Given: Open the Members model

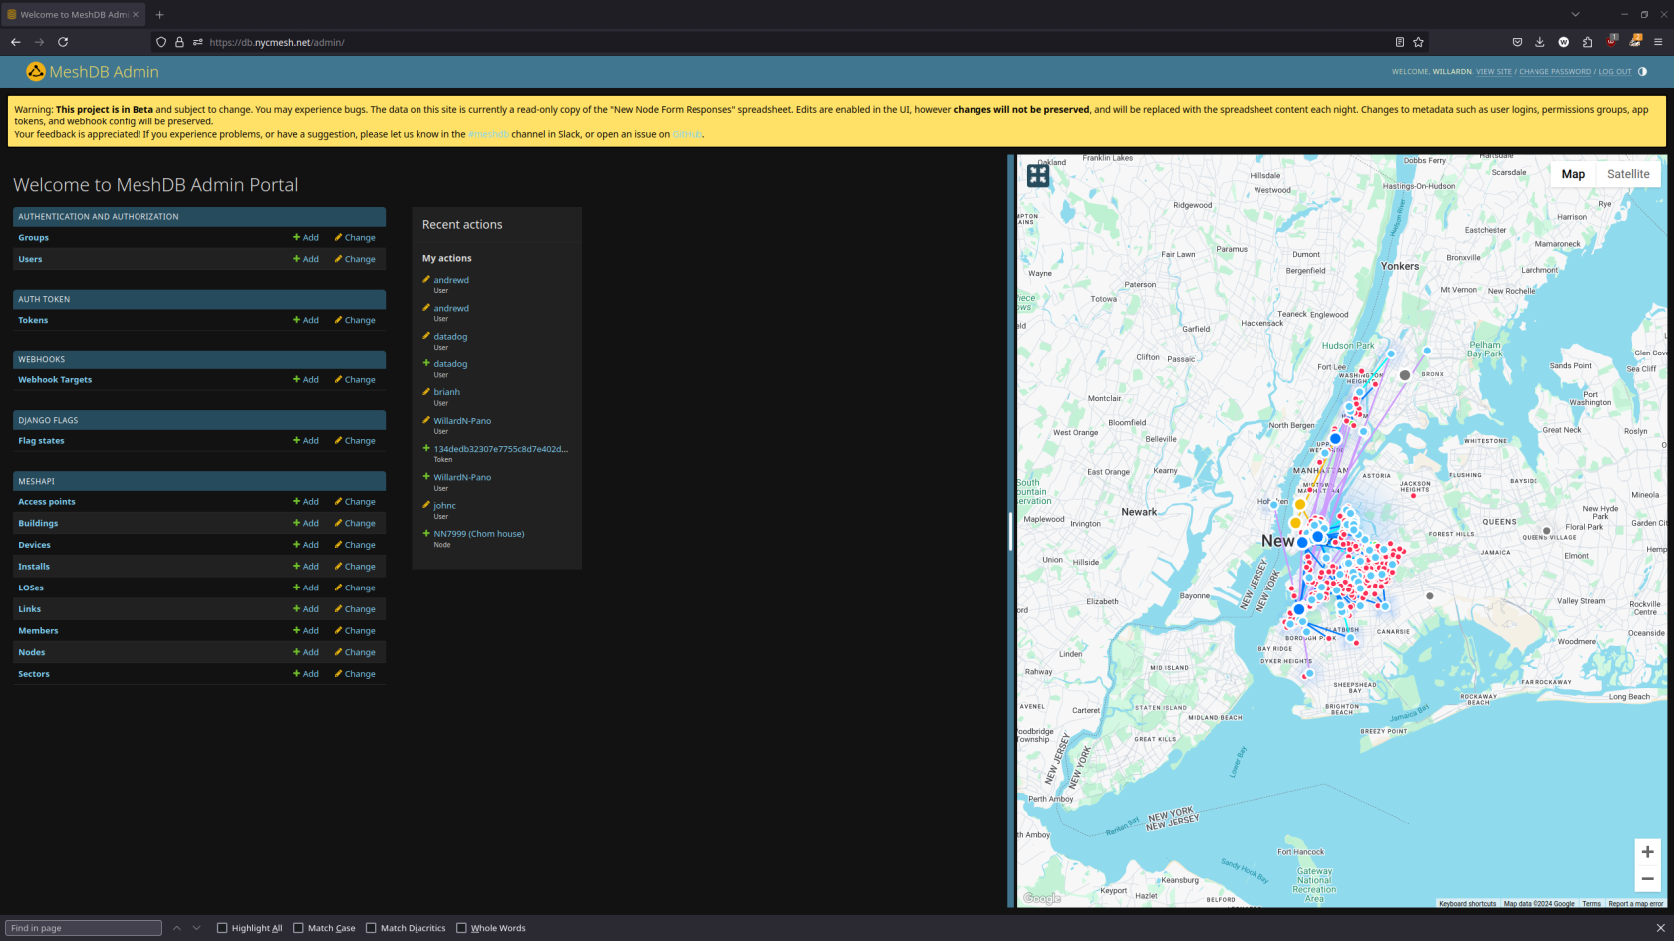Looking at the screenshot, I should point(38,631).
